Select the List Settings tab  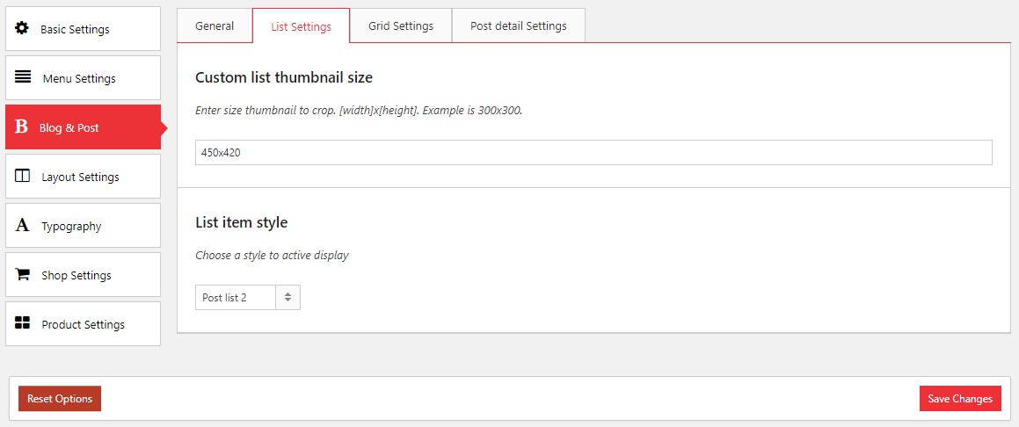coord(301,26)
